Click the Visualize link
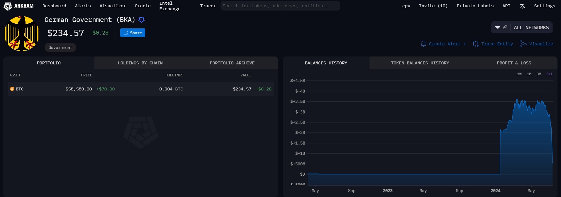This screenshot has width=561, height=197. coord(541,44)
